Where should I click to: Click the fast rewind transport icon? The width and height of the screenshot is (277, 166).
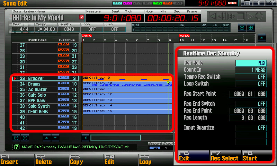(x=222, y=16)
